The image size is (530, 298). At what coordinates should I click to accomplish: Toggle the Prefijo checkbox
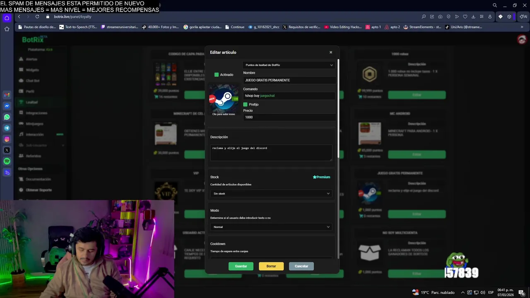pyautogui.click(x=245, y=104)
